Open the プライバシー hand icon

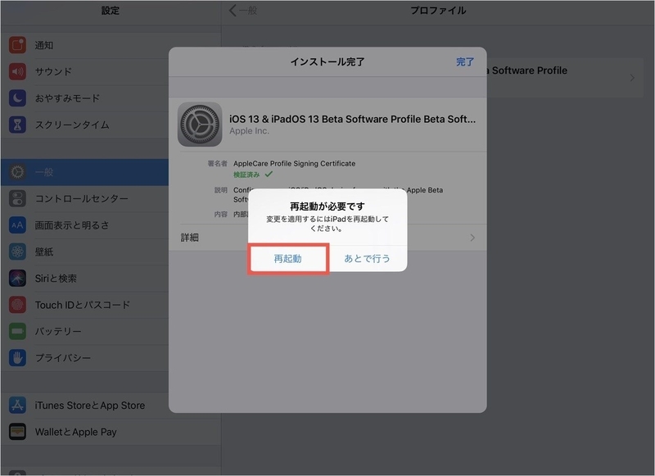click(x=17, y=358)
